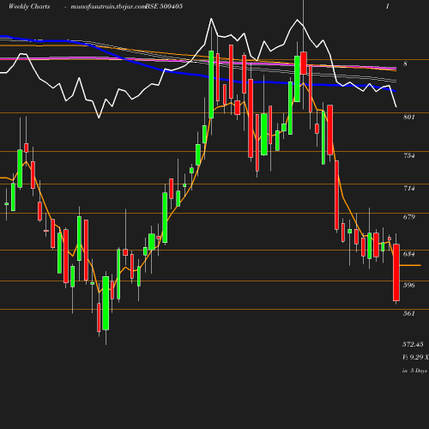
Task: Click the 572.45 closing price value
Action: (x=413, y=344)
